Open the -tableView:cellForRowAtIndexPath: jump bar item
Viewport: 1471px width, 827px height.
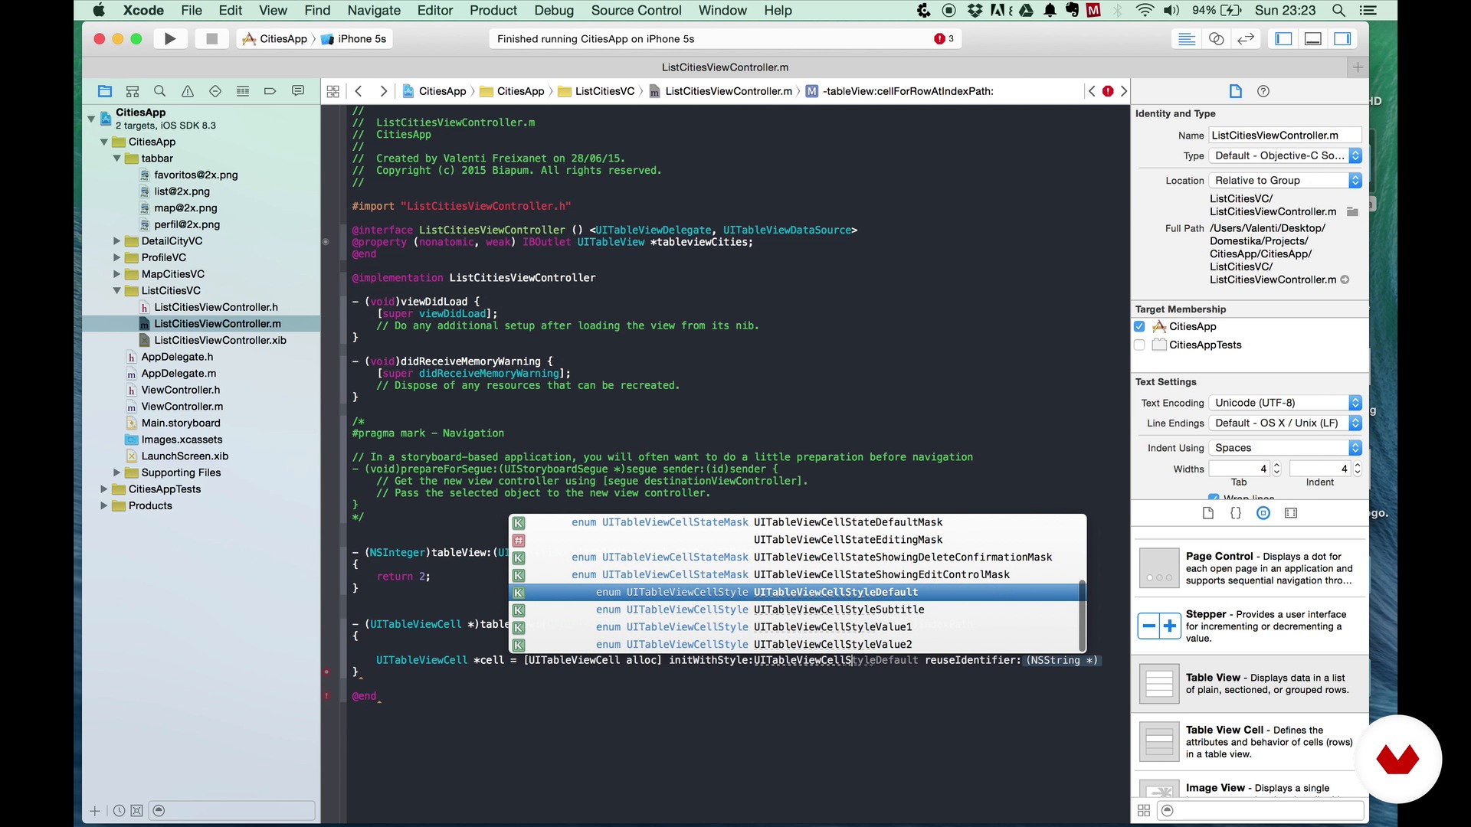(899, 91)
